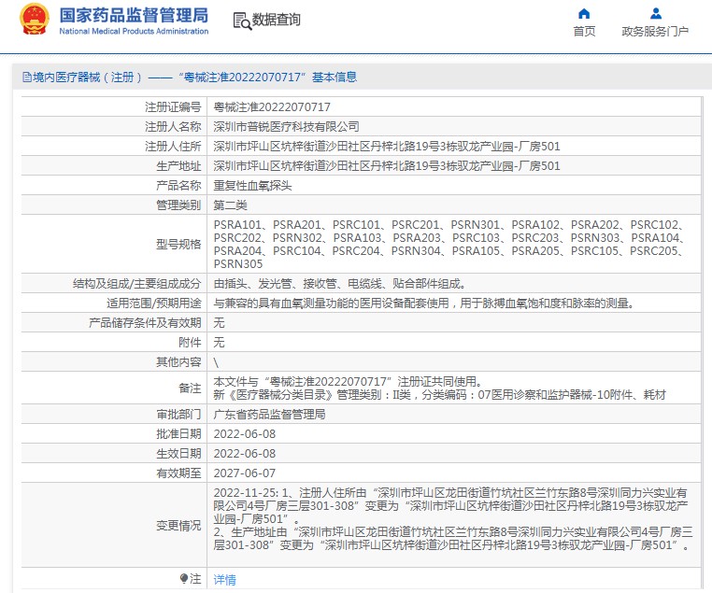The width and height of the screenshot is (712, 593).
Task: Click the 适用范围/预期用途 description text
Action: click(423, 304)
